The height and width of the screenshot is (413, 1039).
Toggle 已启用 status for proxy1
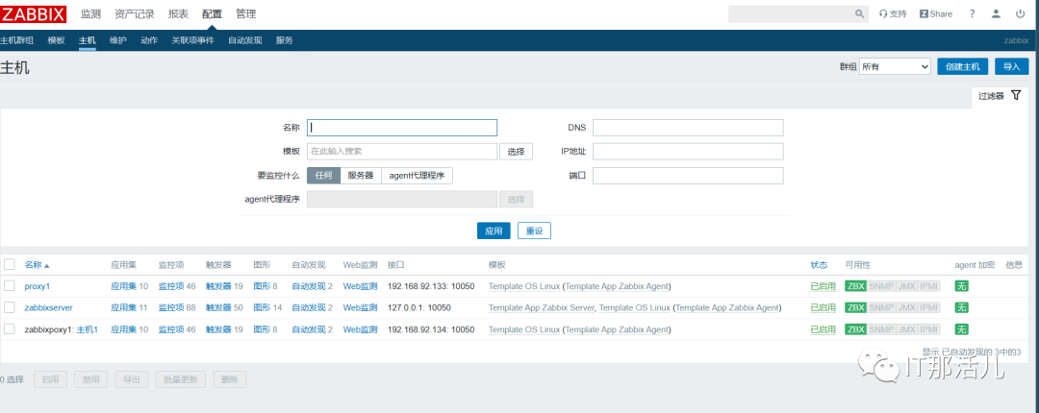(x=823, y=286)
